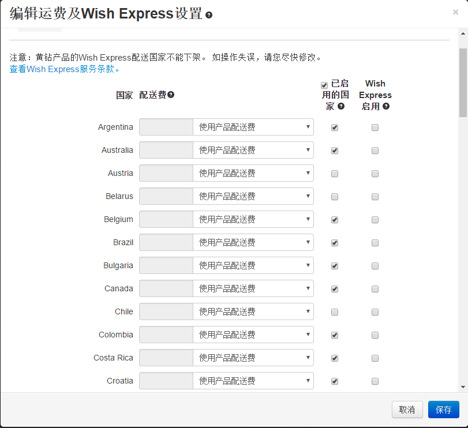Enable Austria as a shipping country
Screen dimensions: 468x428
coord(334,173)
